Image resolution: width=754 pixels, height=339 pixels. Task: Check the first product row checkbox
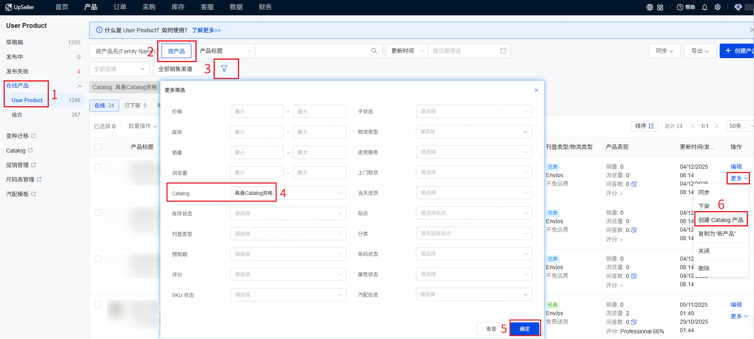click(98, 167)
